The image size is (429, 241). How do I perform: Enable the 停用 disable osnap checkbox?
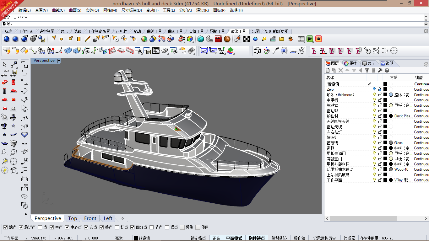(x=198, y=227)
